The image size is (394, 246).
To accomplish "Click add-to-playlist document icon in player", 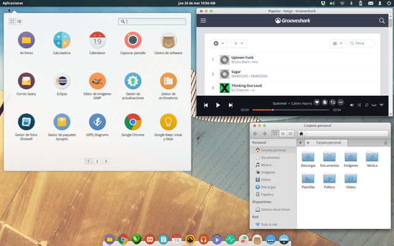I will [324, 102].
